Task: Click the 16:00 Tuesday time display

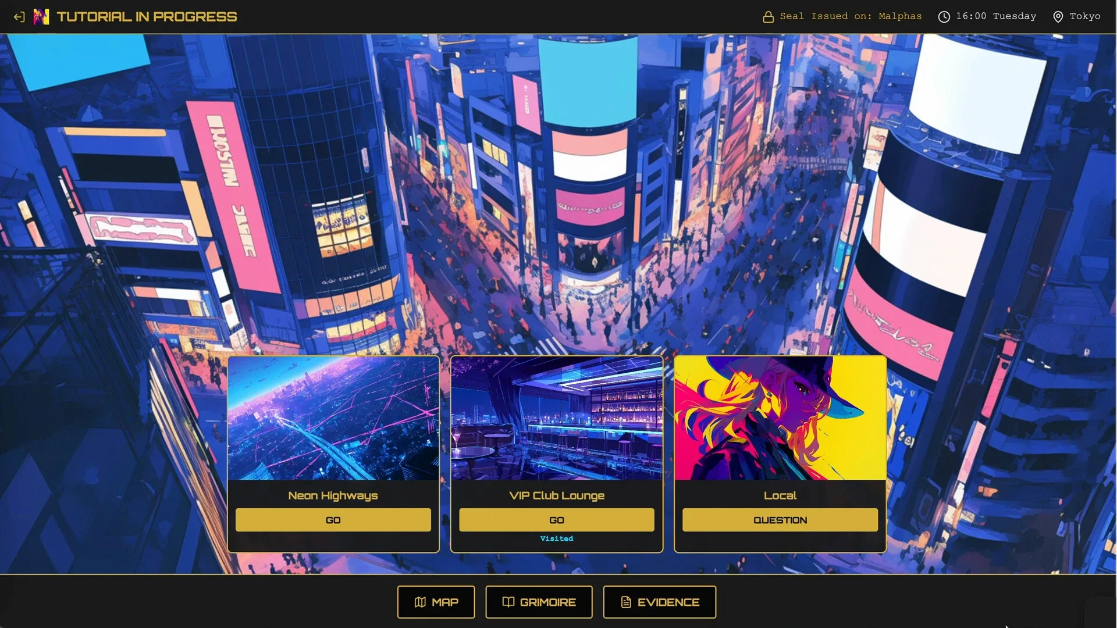Action: pos(995,16)
